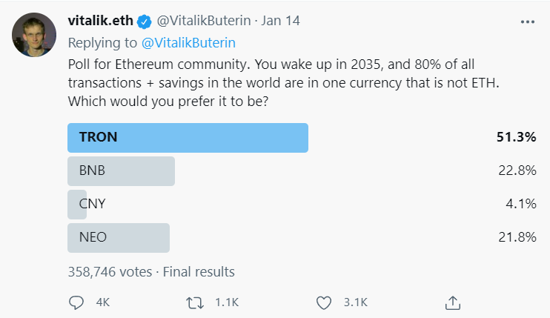
Task: Open Vitalik's profile avatar photo
Action: 34,35
